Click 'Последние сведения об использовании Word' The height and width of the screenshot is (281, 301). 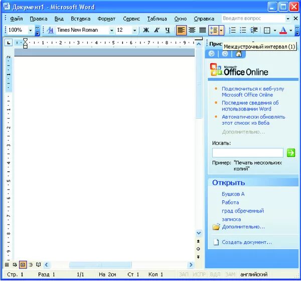click(x=250, y=106)
